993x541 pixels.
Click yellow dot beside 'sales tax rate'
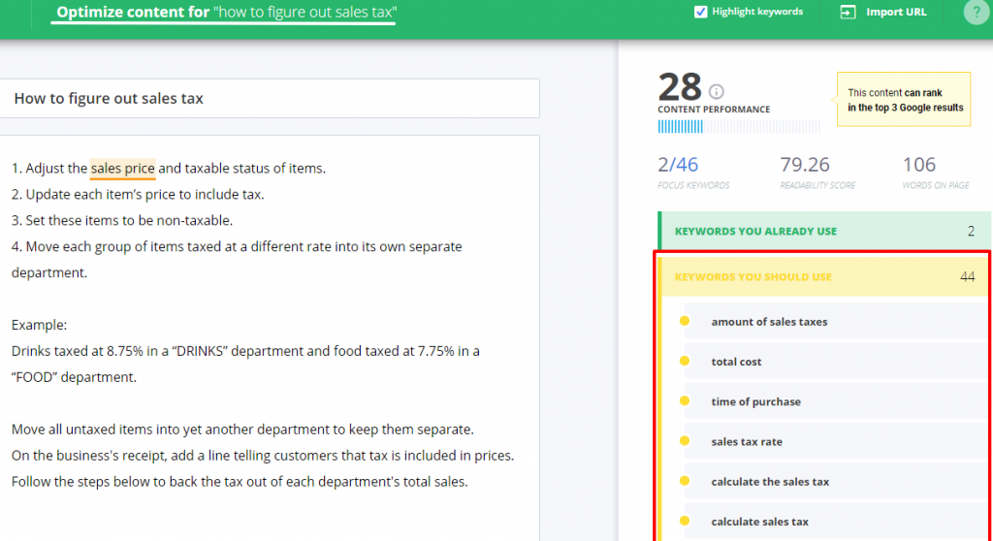(x=685, y=441)
